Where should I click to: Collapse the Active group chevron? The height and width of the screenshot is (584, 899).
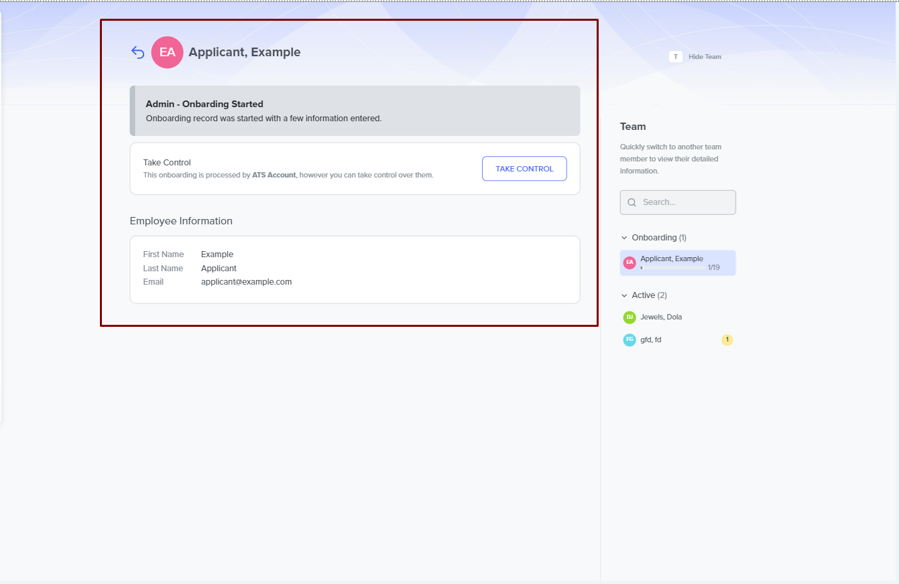point(624,295)
